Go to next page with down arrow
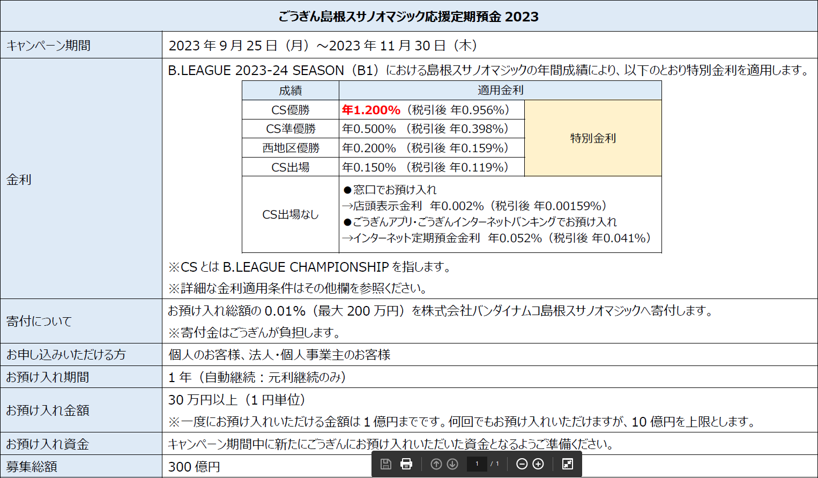The height and width of the screenshot is (478, 818). pos(452,464)
